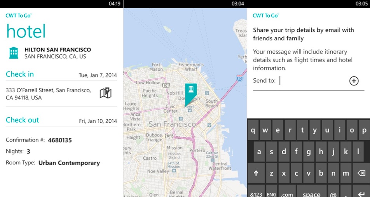Tap the Fort Mason label on the map
This screenshot has width=370, height=197.
point(156,67)
